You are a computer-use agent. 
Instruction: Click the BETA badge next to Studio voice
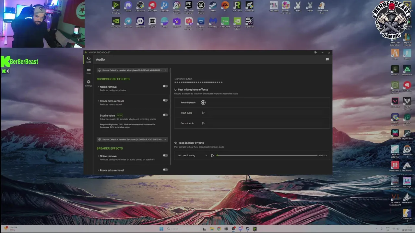(x=120, y=116)
